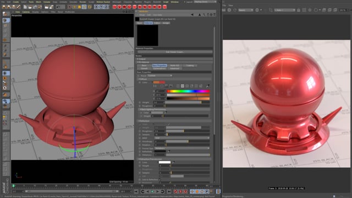Viewport: 352px width, 198px height.
Task: Click the Edit Shader Graph button
Action: click(x=175, y=52)
